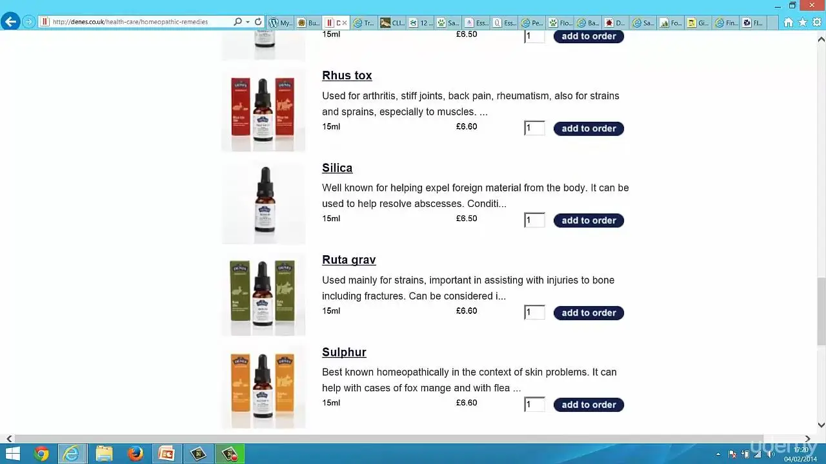This screenshot has width=826, height=464.
Task: Switch to the 'Flo...' paw tab
Action: [559, 23]
